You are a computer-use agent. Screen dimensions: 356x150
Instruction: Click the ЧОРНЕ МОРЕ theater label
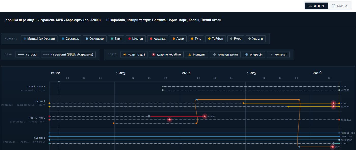tap(37, 118)
